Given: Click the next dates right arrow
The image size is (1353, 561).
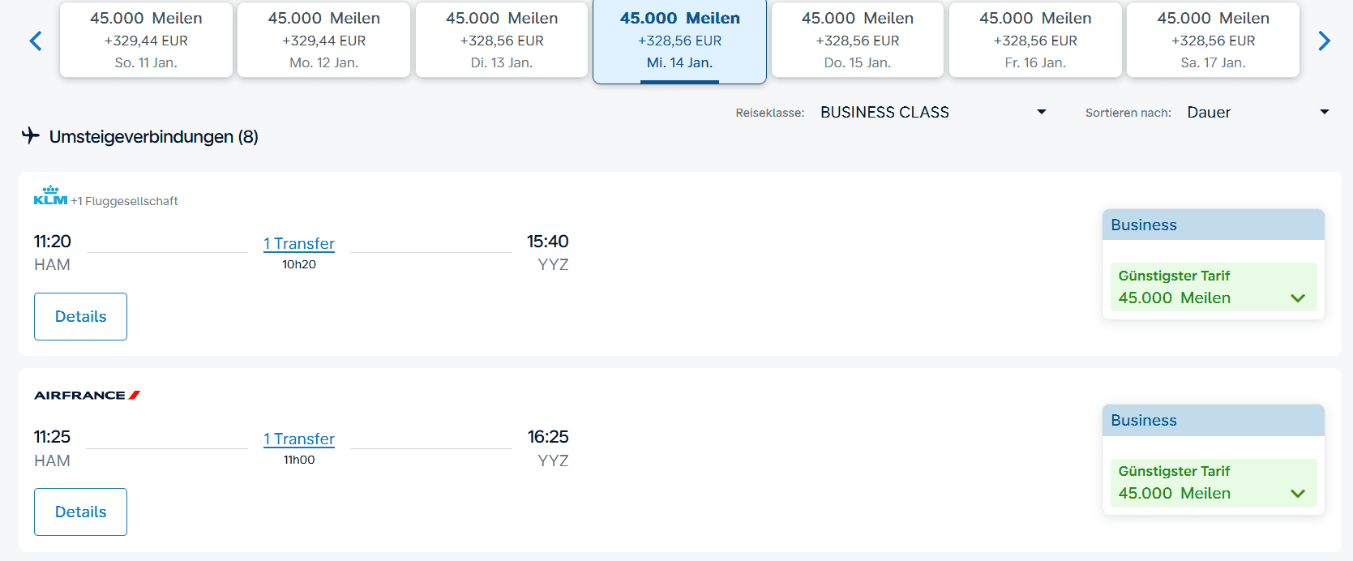Looking at the screenshot, I should [1324, 41].
